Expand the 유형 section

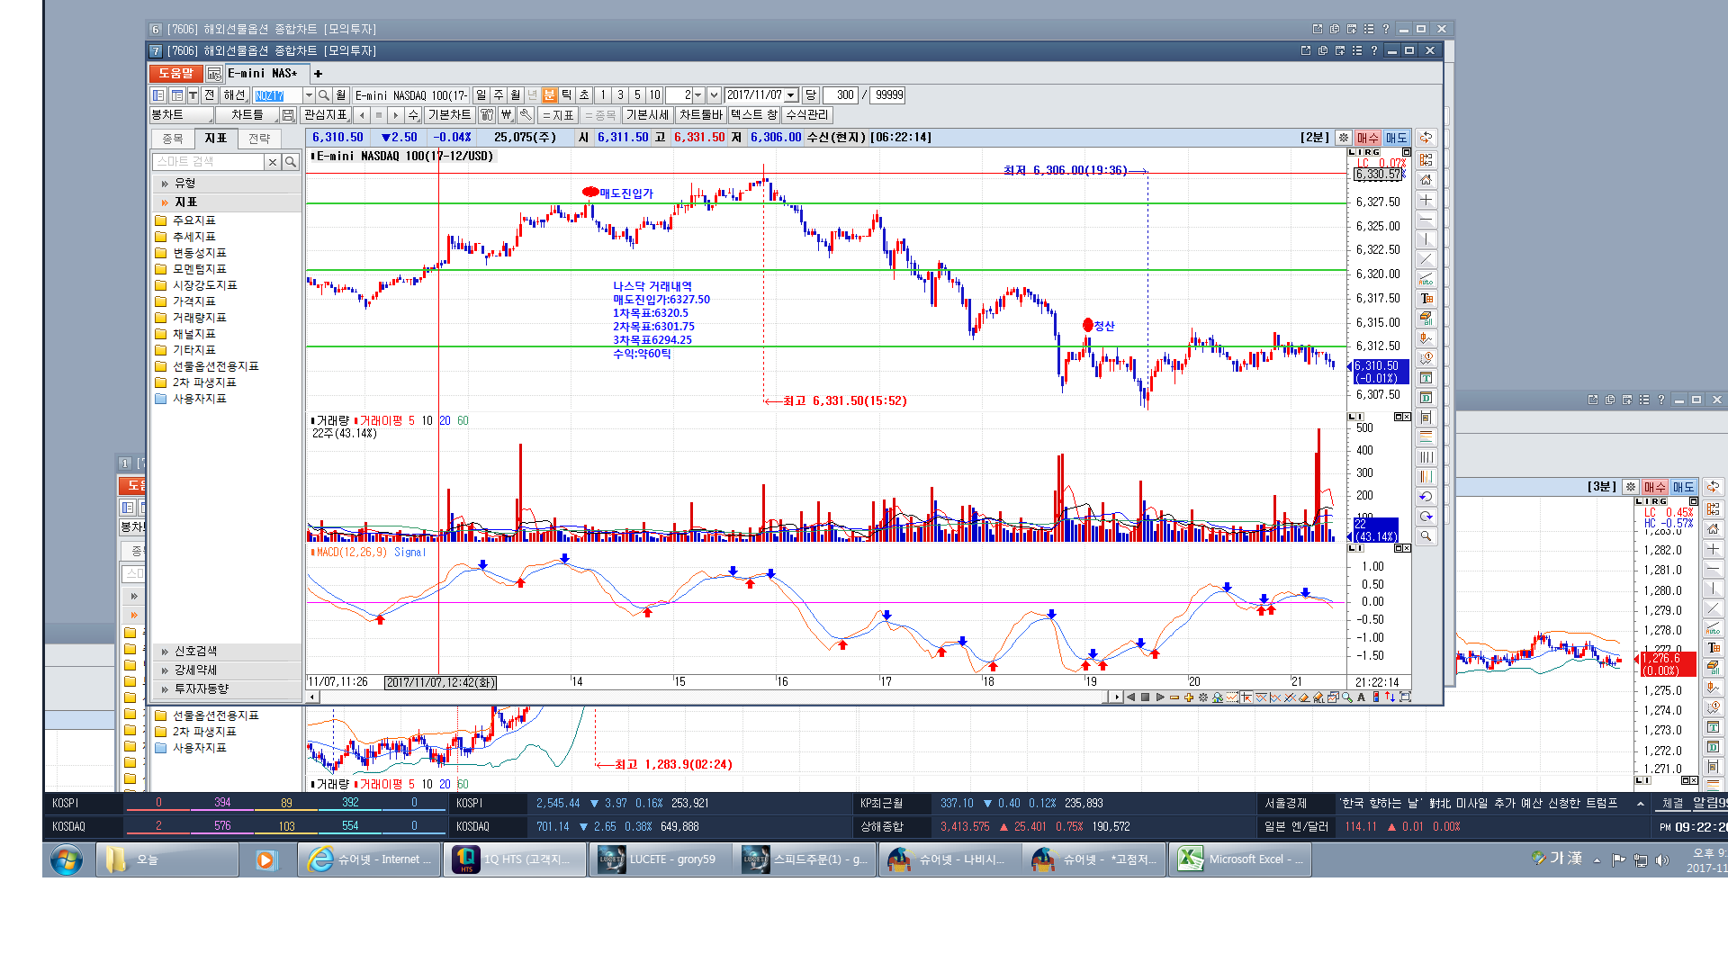point(227,183)
